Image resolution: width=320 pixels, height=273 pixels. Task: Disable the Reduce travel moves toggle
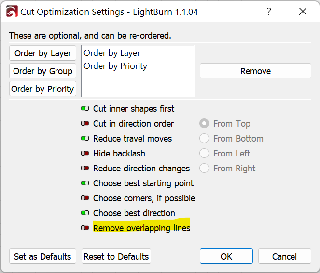click(x=85, y=139)
